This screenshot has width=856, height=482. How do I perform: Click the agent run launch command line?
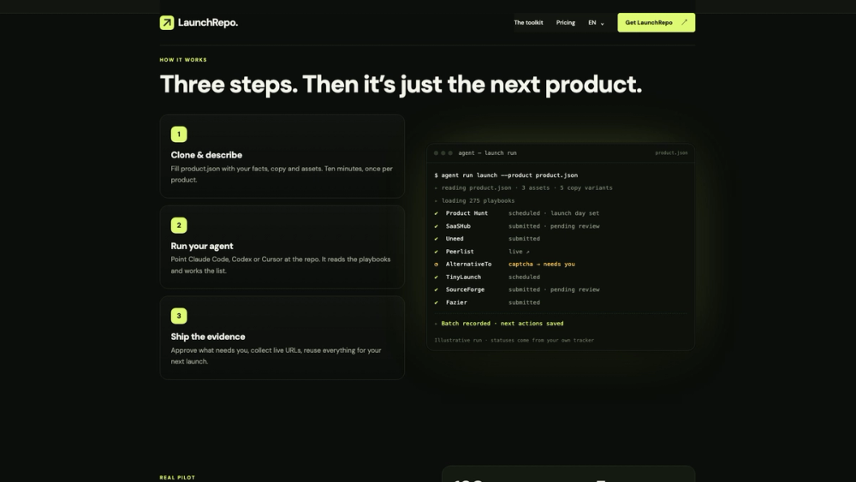[506, 176]
